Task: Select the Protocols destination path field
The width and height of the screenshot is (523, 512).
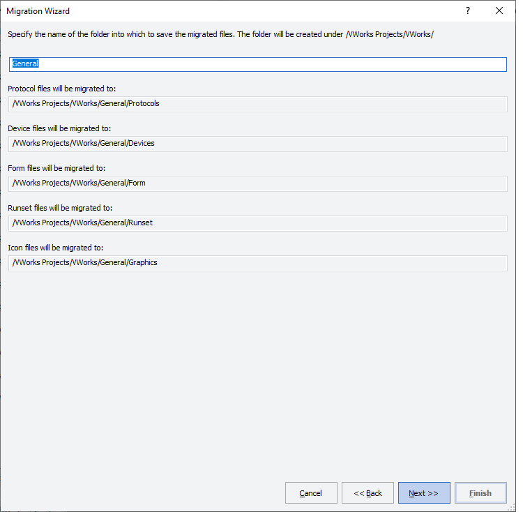Action: click(258, 104)
